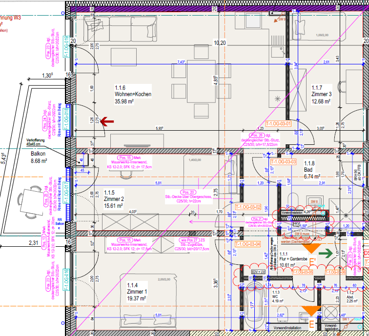
Task: Click window tag F-1.OG-018
Action: pos(66,119)
